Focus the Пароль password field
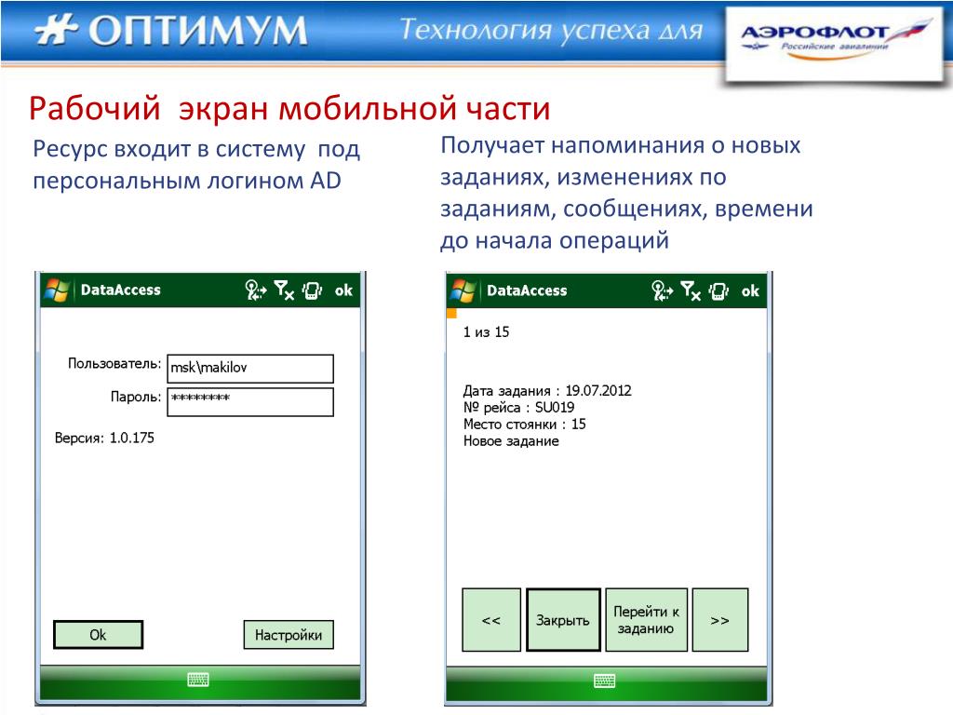The image size is (953, 715). [x=249, y=401]
